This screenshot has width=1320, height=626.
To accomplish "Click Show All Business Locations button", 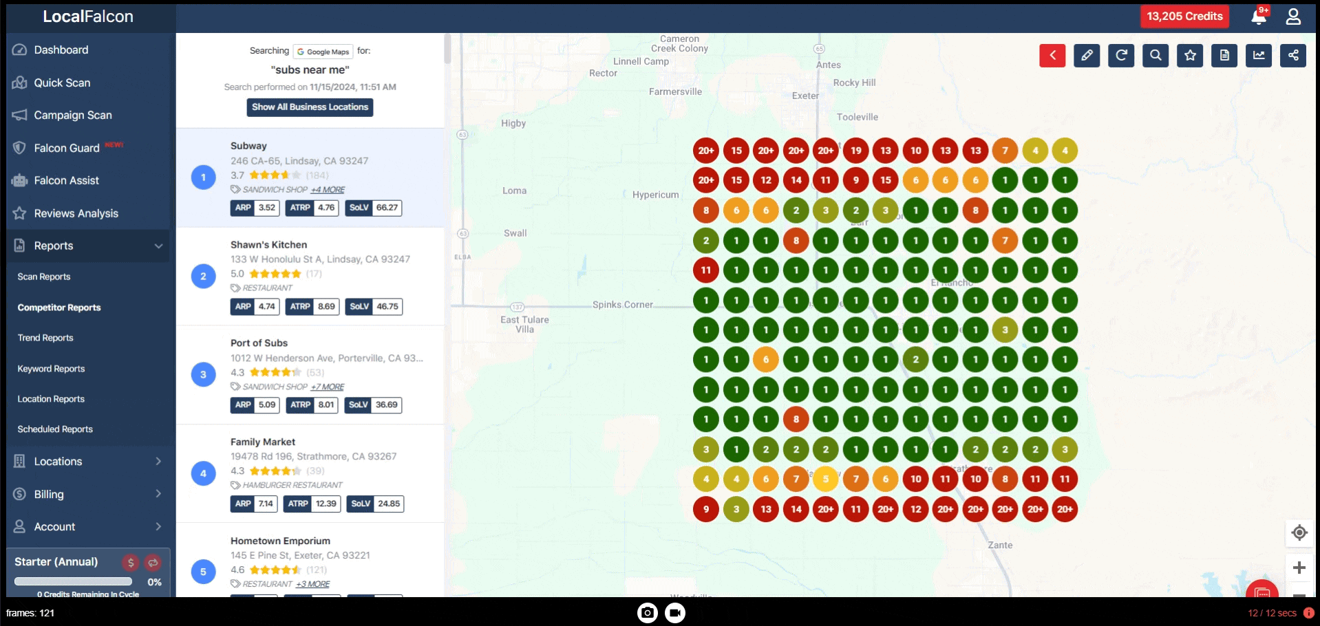I will coord(310,107).
